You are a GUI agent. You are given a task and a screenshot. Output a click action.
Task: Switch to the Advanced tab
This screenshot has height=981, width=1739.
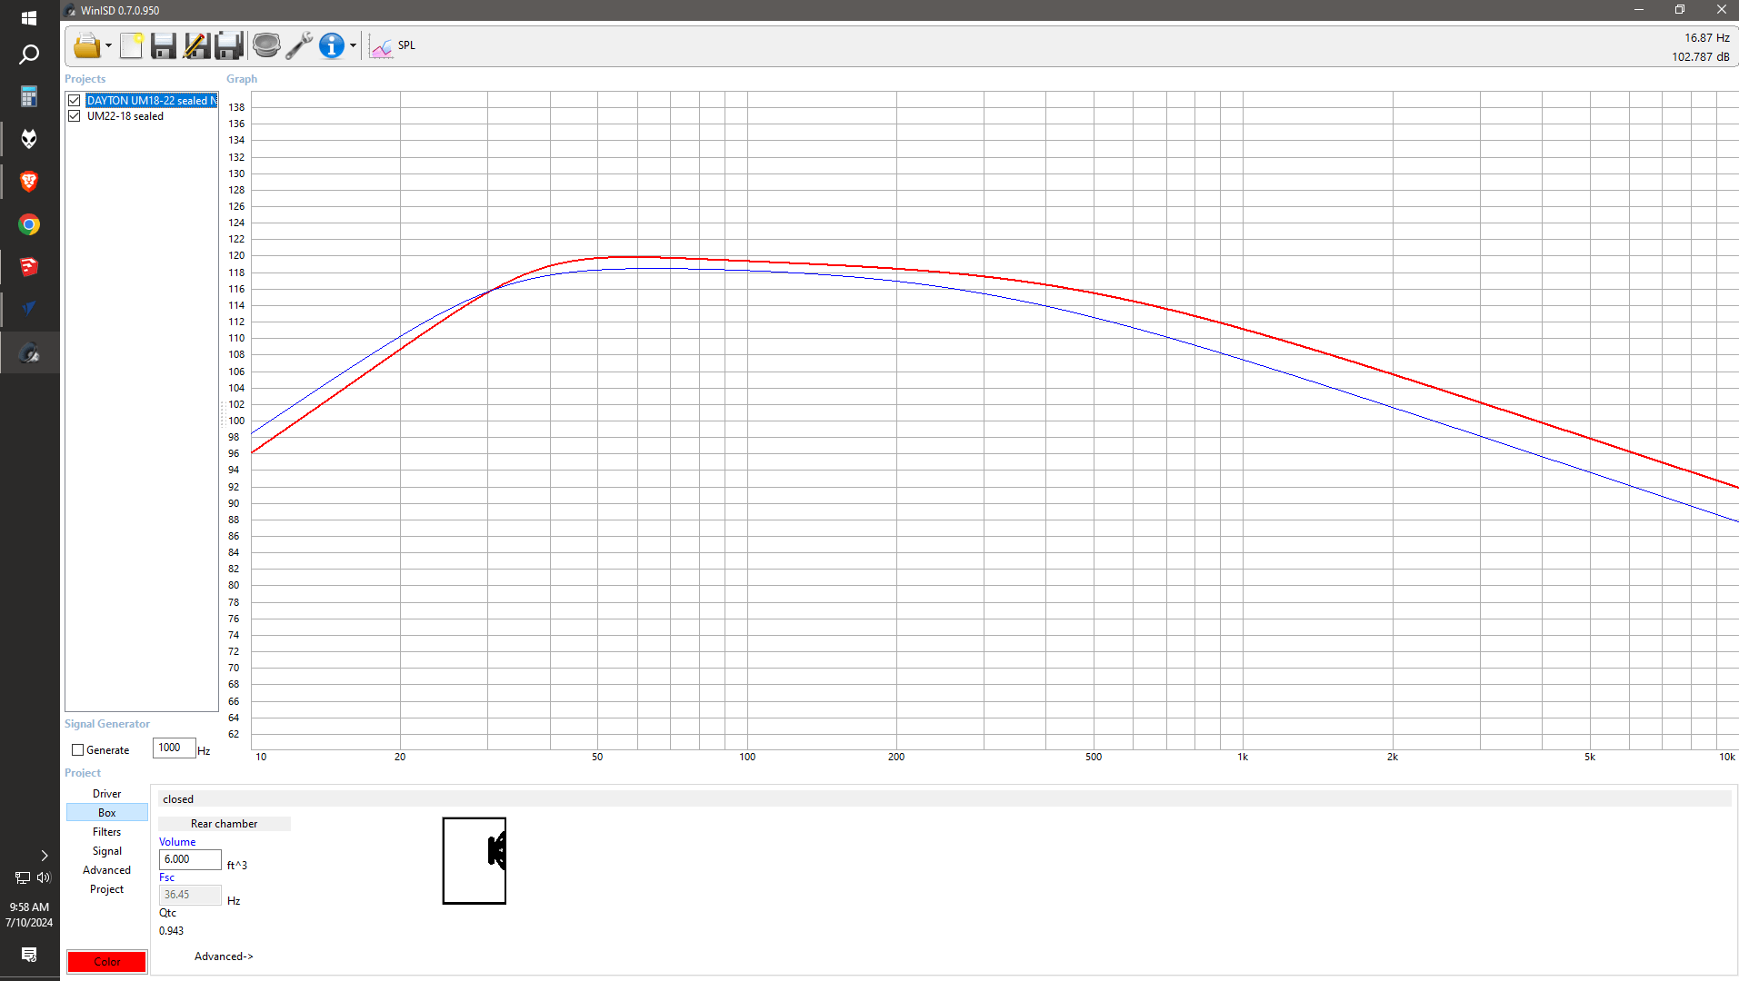click(x=107, y=870)
